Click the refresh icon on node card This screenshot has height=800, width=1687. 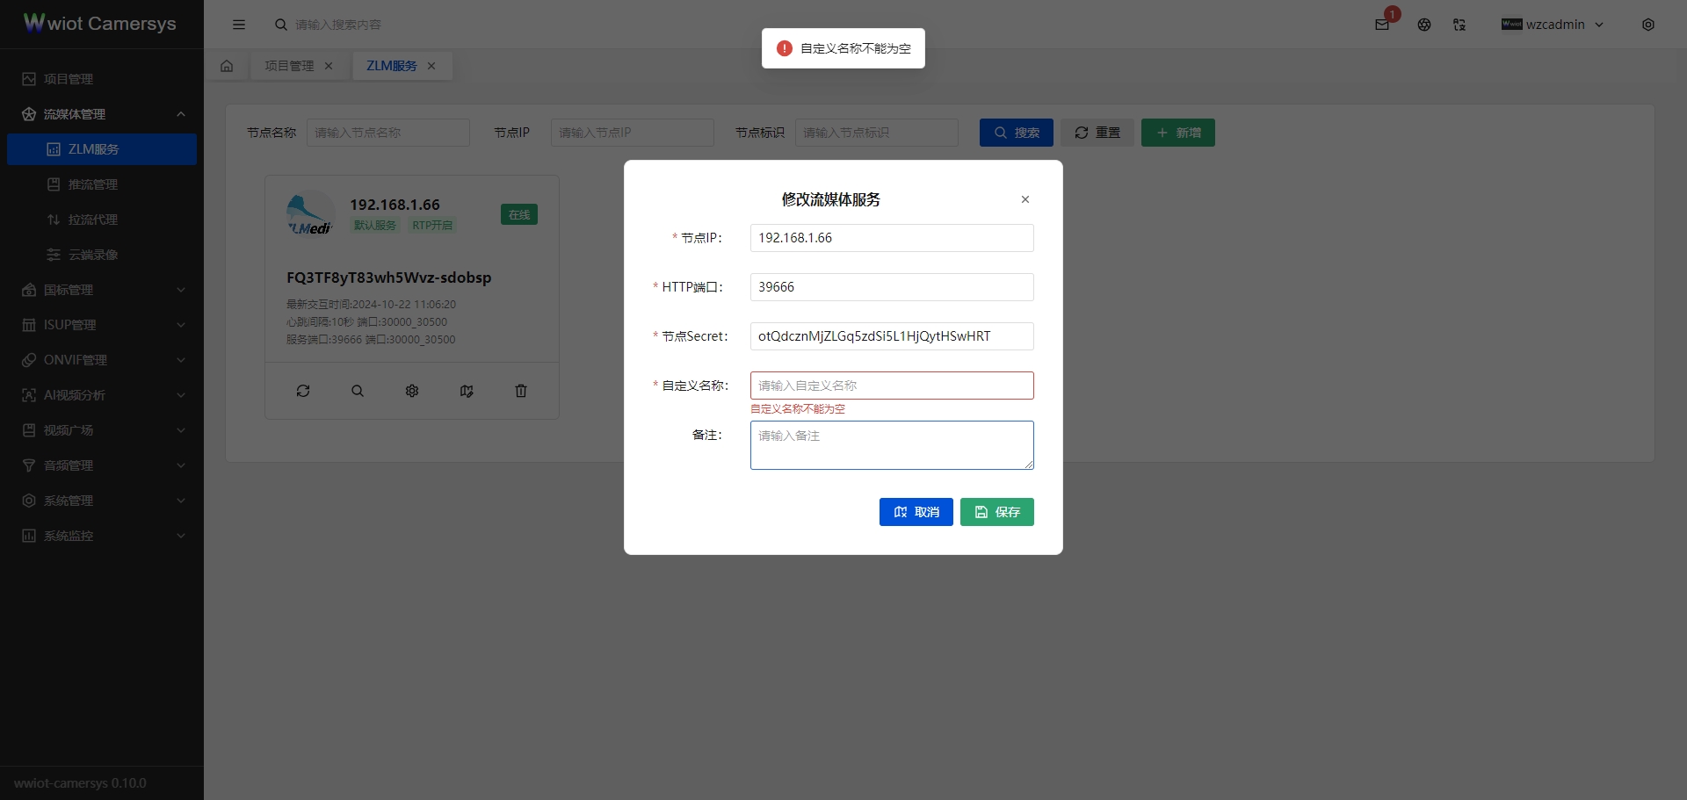(303, 391)
